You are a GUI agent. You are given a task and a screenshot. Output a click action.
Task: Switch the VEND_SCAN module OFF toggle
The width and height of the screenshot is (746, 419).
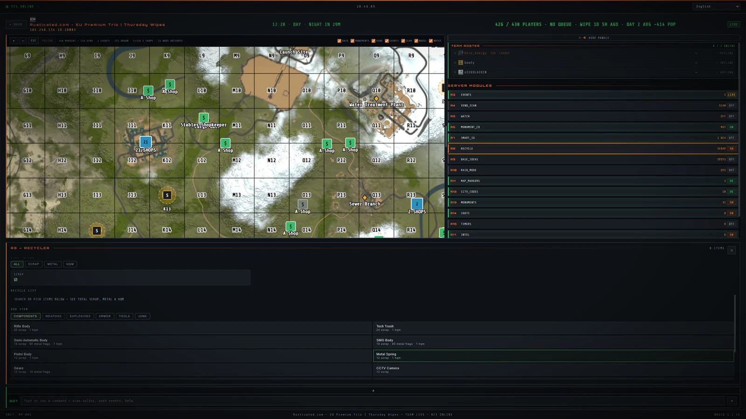coord(732,106)
